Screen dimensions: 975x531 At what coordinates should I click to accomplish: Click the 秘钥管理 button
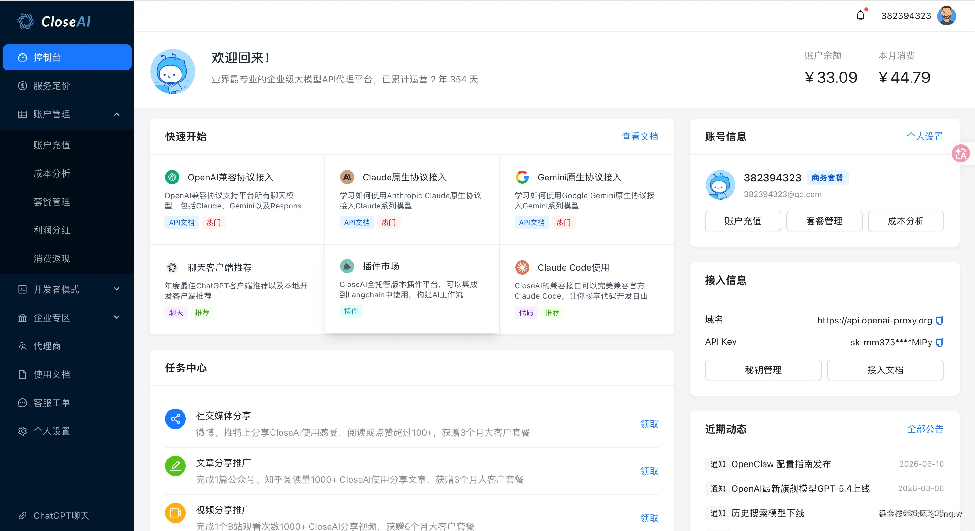(763, 370)
